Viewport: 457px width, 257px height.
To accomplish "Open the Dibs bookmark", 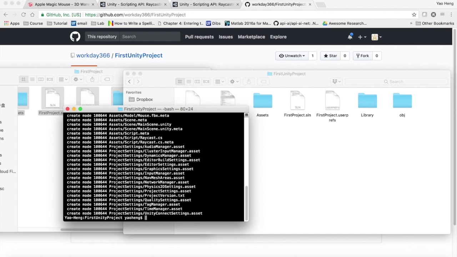I will (x=213, y=23).
